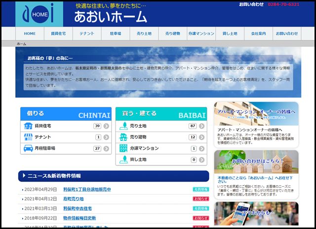Open the 会社案内 navigation tab
The width and height of the screenshot is (316, 229).
tap(258, 33)
